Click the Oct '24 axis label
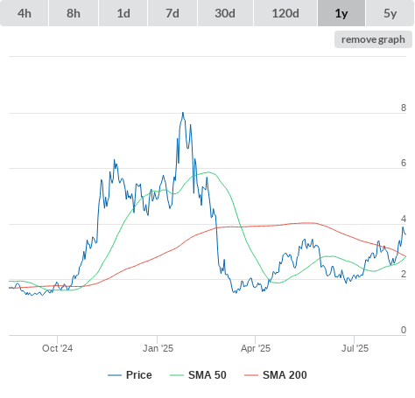 (57, 348)
